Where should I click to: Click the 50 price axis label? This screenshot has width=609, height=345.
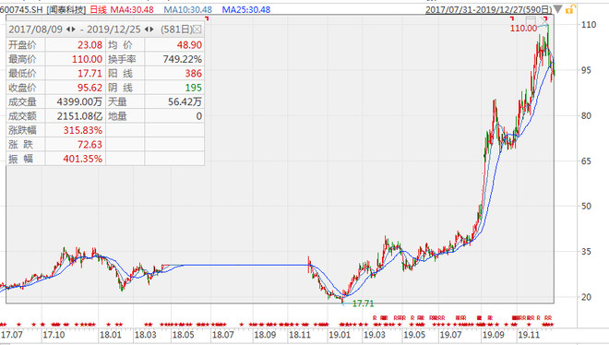click(x=586, y=207)
